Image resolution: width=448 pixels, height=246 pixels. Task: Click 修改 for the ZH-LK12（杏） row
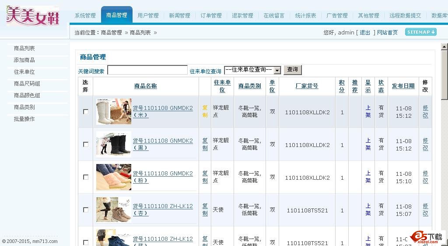425,210
